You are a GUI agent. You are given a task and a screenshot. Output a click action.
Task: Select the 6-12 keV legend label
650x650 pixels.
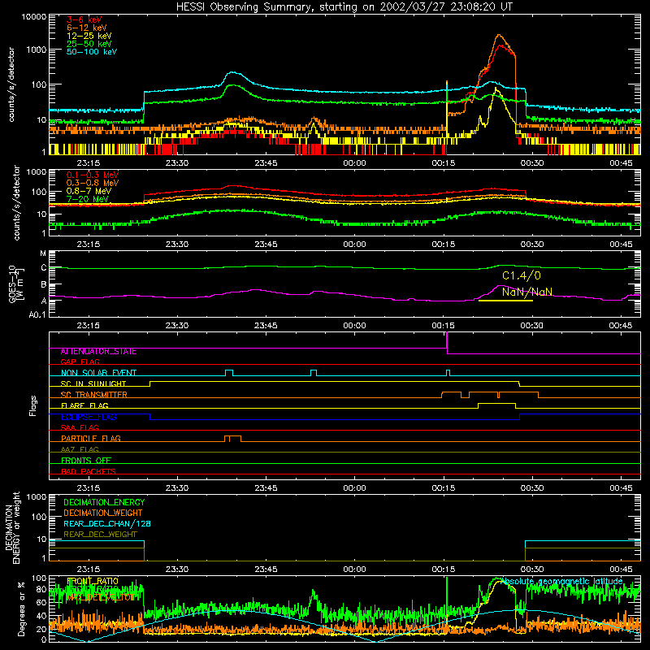pos(87,28)
